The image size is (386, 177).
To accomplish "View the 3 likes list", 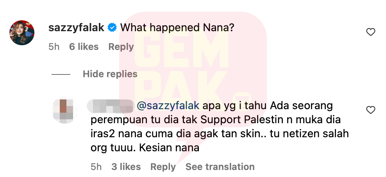I will (126, 167).
